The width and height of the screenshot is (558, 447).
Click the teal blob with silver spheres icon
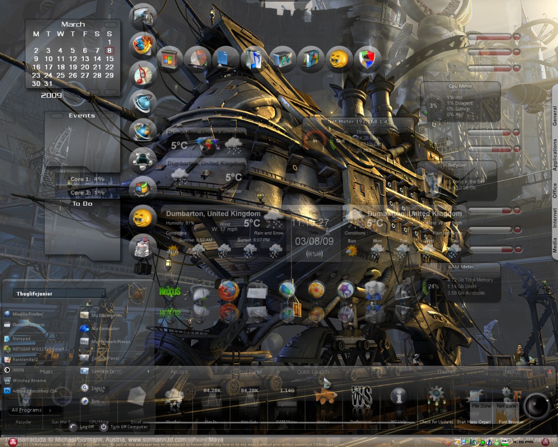click(143, 160)
